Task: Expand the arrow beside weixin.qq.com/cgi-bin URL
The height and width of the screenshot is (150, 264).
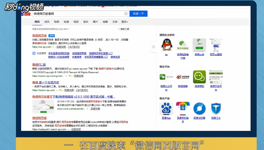Action: tap(66, 76)
